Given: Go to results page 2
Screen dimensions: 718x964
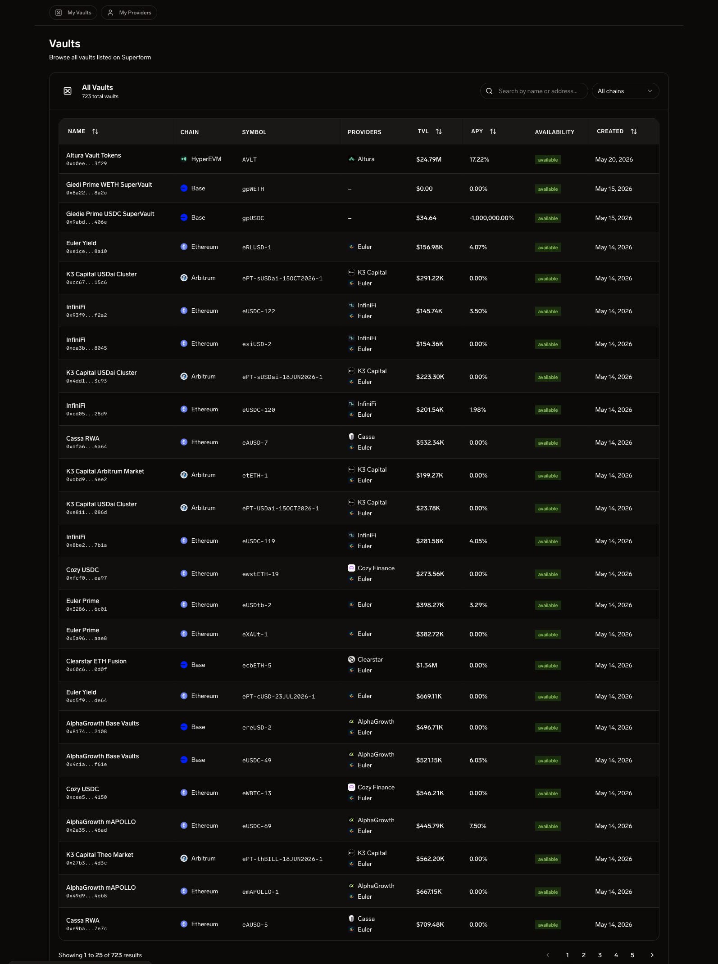Looking at the screenshot, I should [x=584, y=955].
